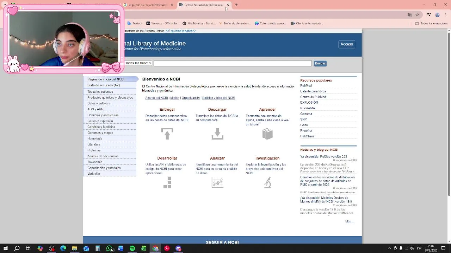Click the Acceso login button

click(x=347, y=44)
